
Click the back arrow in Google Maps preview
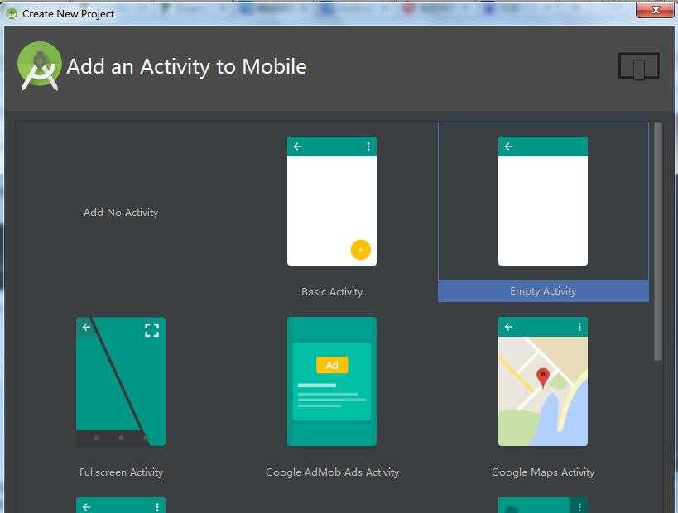[x=508, y=327]
